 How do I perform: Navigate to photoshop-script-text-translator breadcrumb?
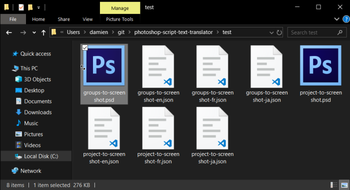coord(173,32)
